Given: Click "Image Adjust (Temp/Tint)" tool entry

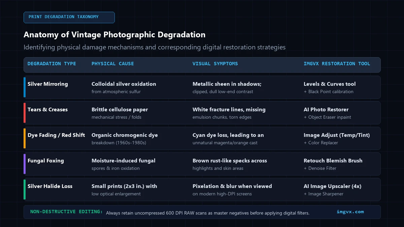Looking at the screenshot, I should pyautogui.click(x=337, y=135).
